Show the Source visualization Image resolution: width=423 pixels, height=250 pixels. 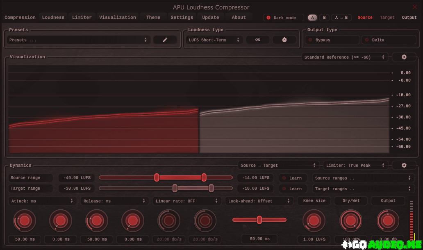365,18
